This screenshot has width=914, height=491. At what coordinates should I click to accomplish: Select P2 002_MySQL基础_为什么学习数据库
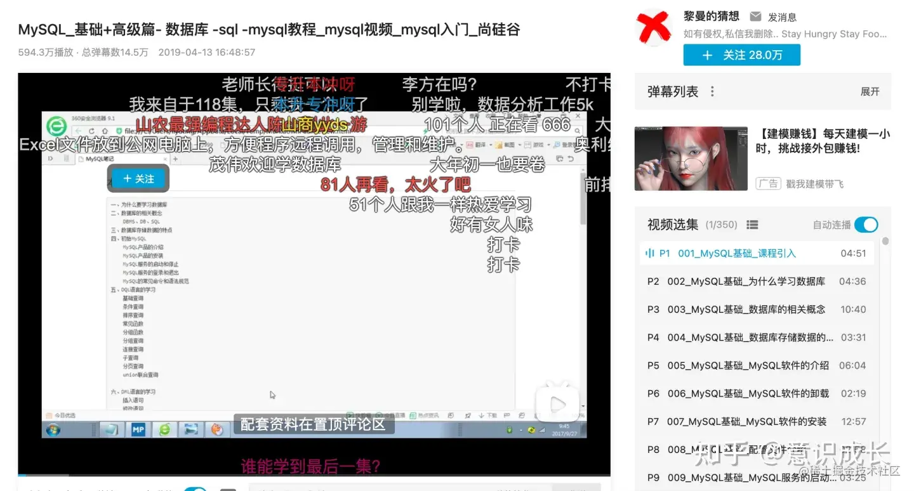coord(757,281)
